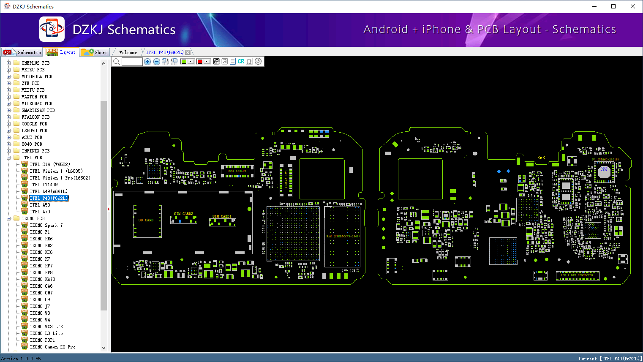This screenshot has width=643, height=362.
Task: Open ITEL A70 layout
Action: click(40, 212)
